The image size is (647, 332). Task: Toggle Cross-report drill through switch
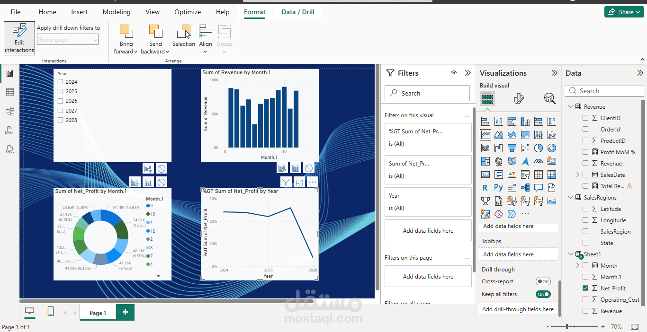[x=543, y=281]
